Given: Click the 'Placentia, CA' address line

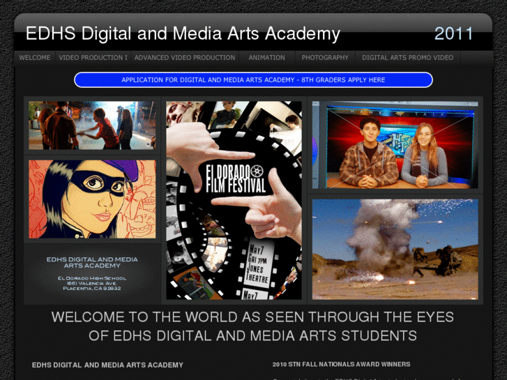Looking at the screenshot, I should tap(92, 289).
